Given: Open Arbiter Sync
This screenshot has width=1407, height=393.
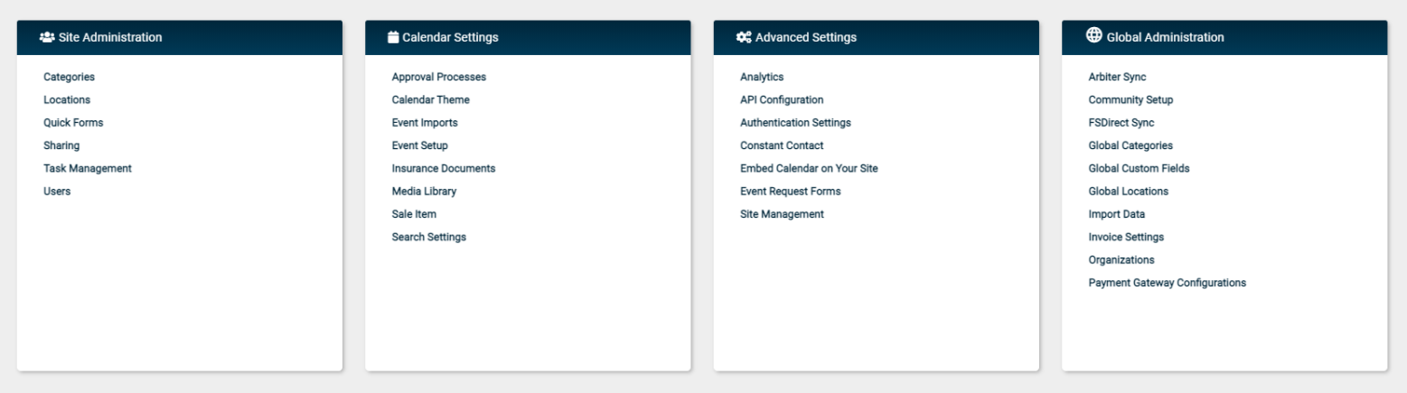Looking at the screenshot, I should (1117, 77).
